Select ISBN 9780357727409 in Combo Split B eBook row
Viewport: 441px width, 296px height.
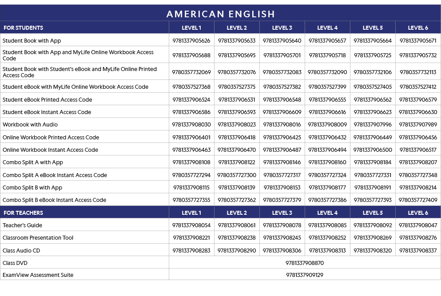[418, 200]
